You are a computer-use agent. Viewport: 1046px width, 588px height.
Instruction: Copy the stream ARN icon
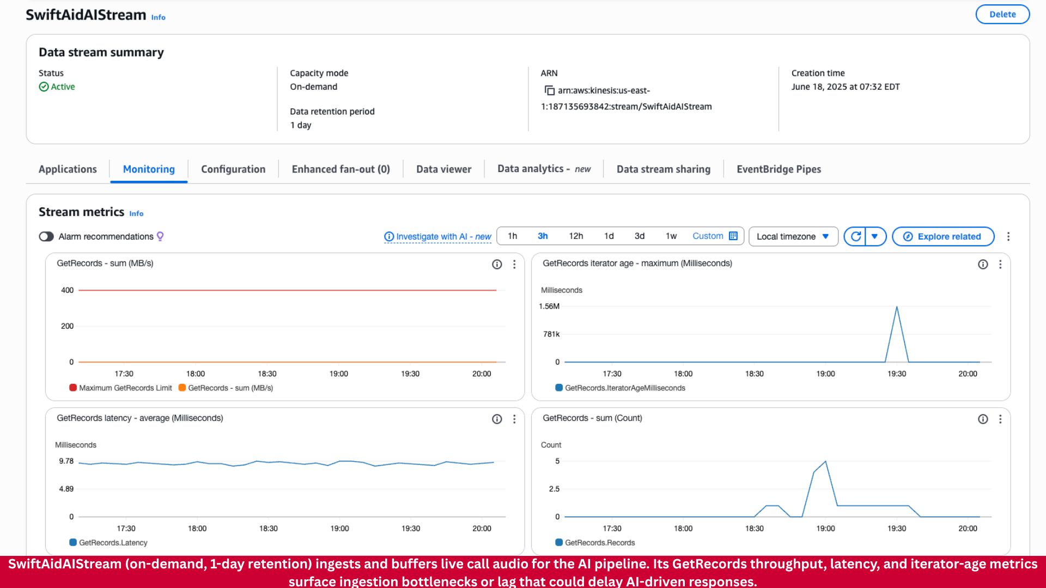click(x=549, y=90)
